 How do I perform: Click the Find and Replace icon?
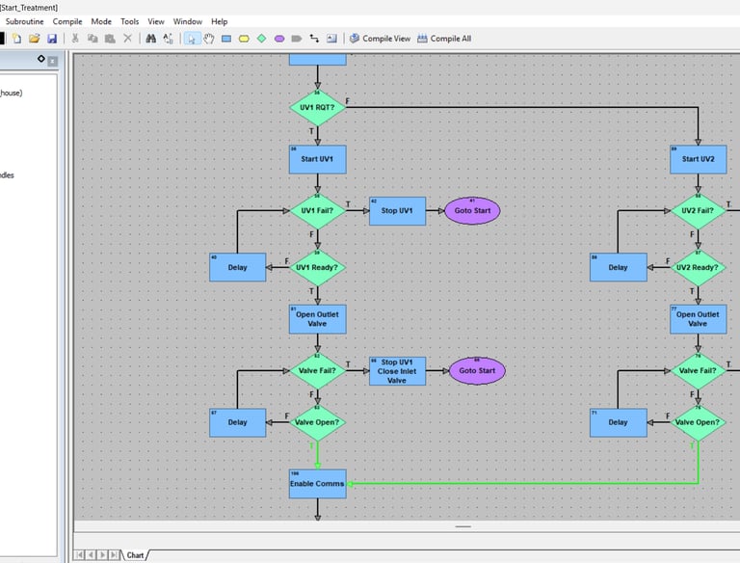(168, 39)
